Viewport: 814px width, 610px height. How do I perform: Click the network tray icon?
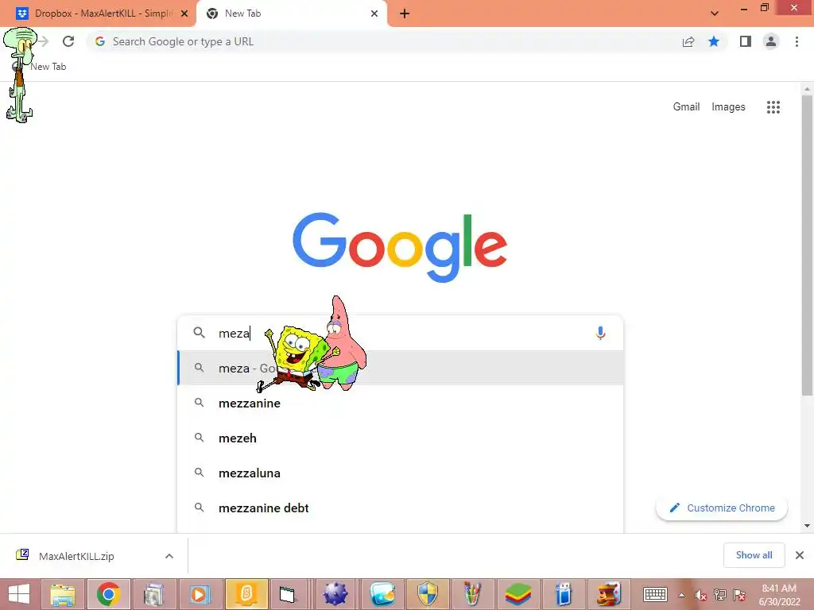click(720, 595)
